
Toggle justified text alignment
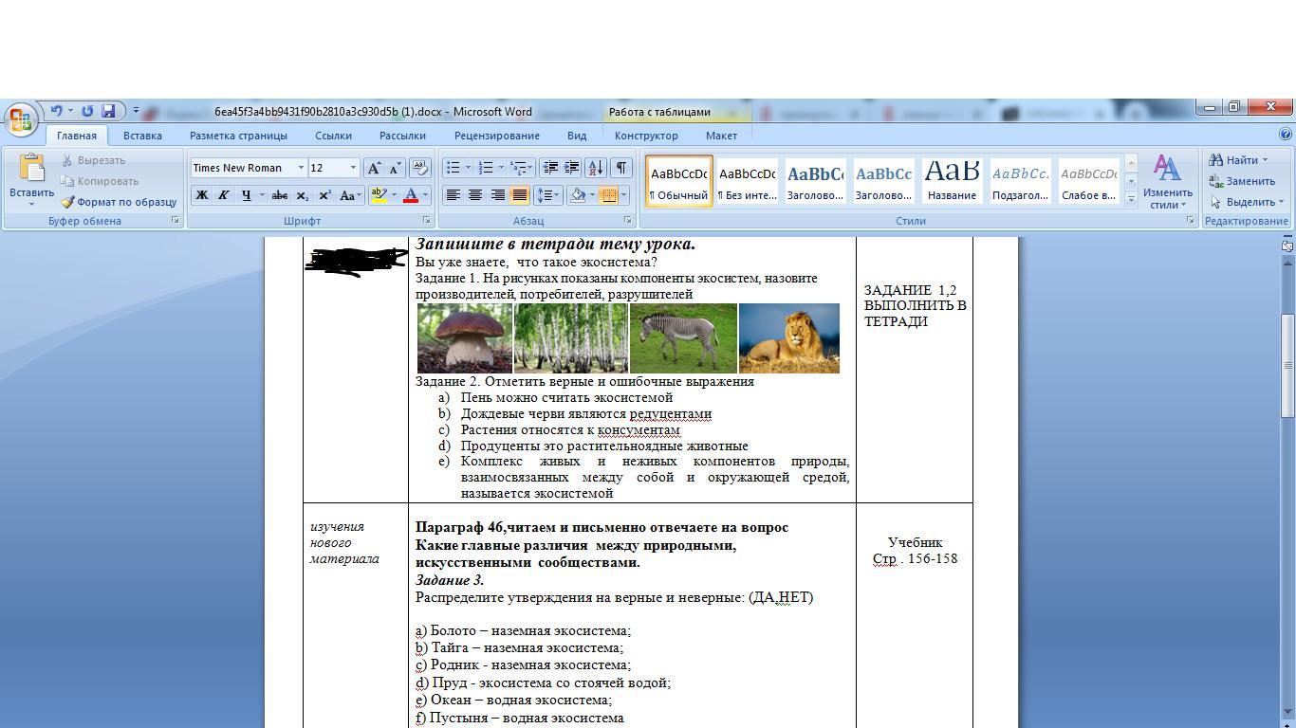[519, 195]
